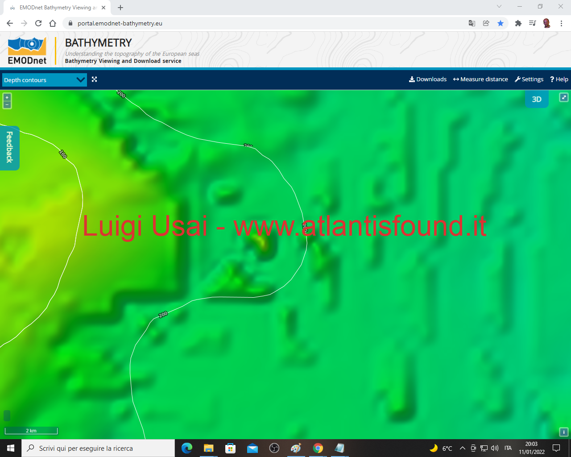
Task: Open Paint from taskbar
Action: tap(296, 448)
